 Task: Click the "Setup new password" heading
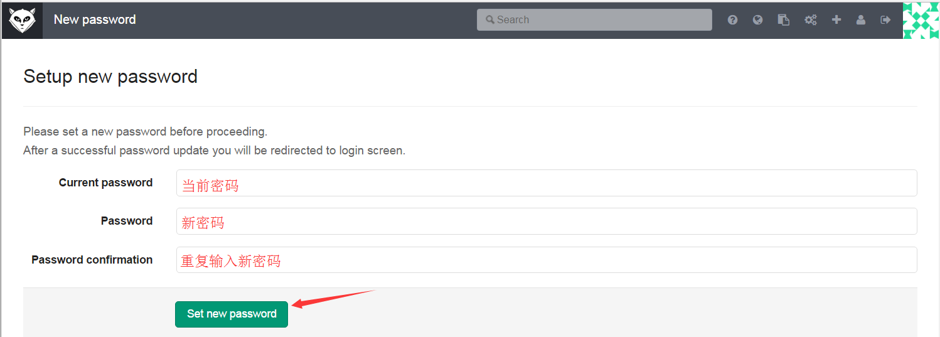[110, 77]
